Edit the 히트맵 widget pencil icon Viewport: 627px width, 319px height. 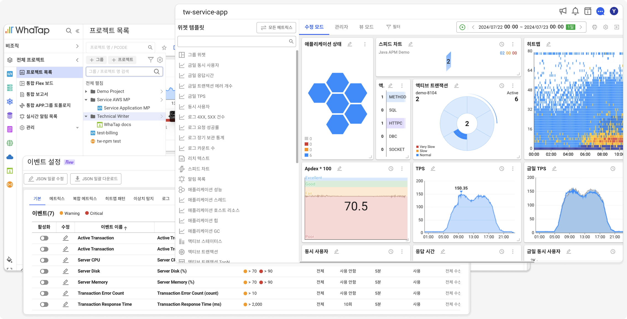(548, 44)
